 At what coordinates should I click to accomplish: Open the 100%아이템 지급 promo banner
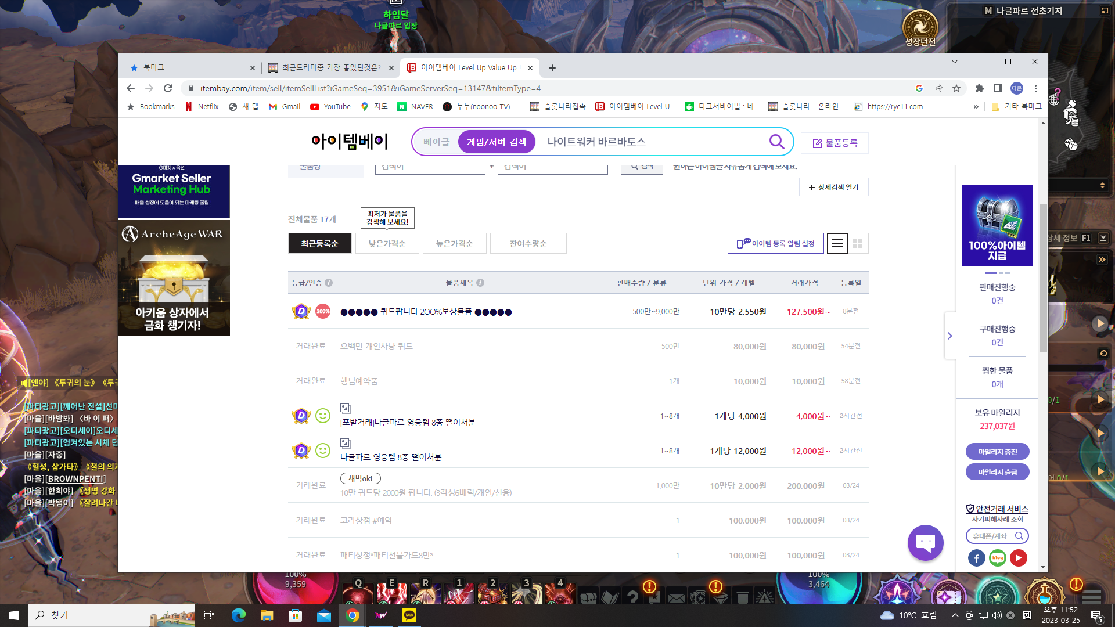pyautogui.click(x=997, y=225)
